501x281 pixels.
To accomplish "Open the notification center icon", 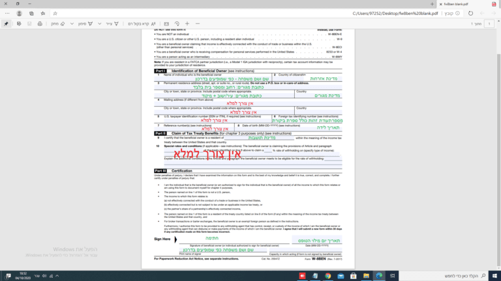I will [x=8, y=276].
